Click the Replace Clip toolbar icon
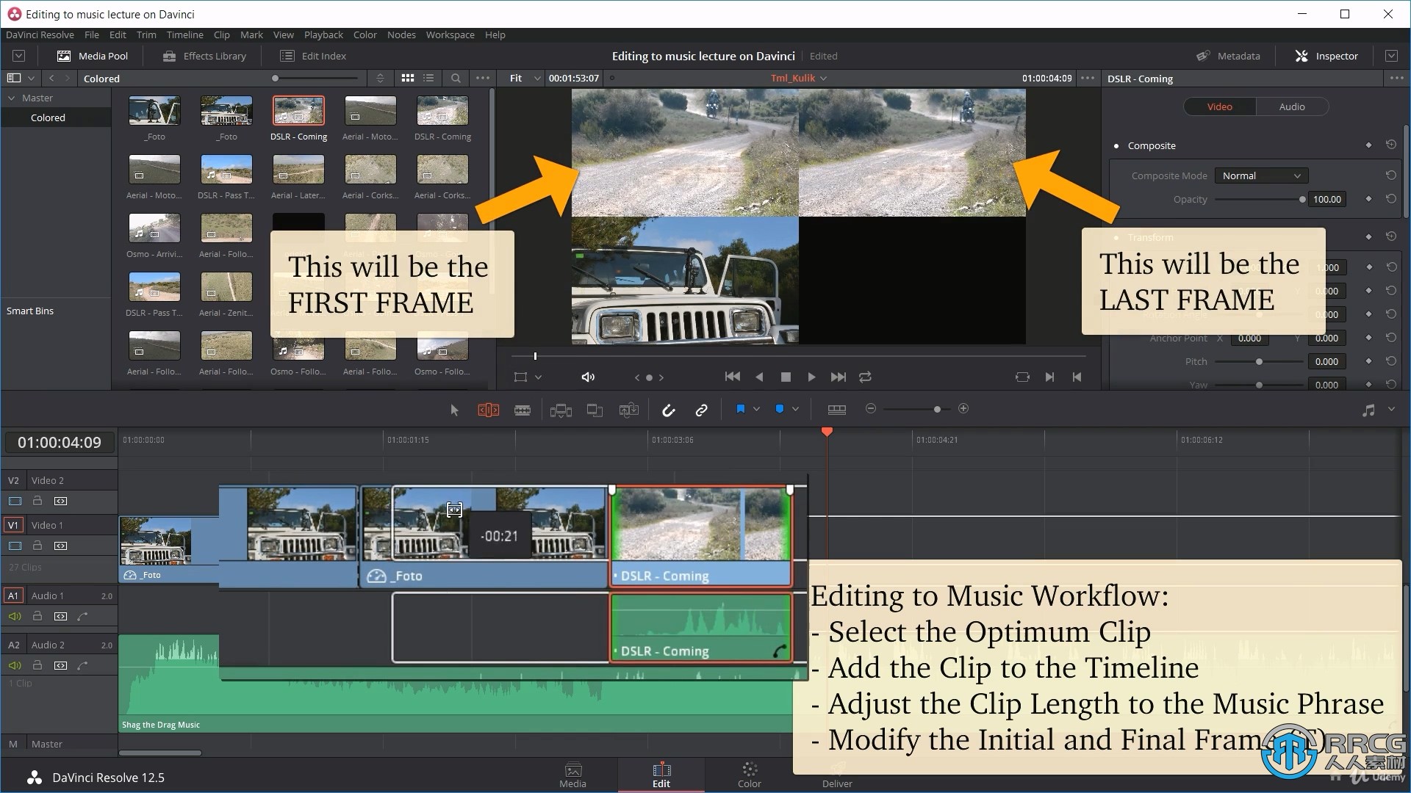1411x793 pixels. 629,410
